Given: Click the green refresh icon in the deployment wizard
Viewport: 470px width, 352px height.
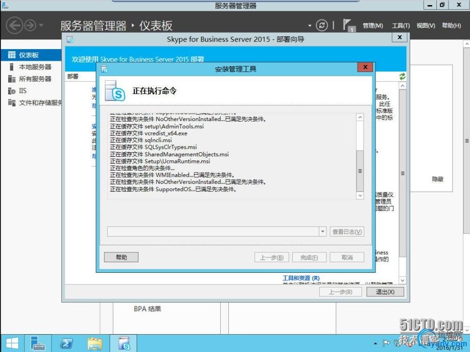Looking at the screenshot, I should 402,77.
